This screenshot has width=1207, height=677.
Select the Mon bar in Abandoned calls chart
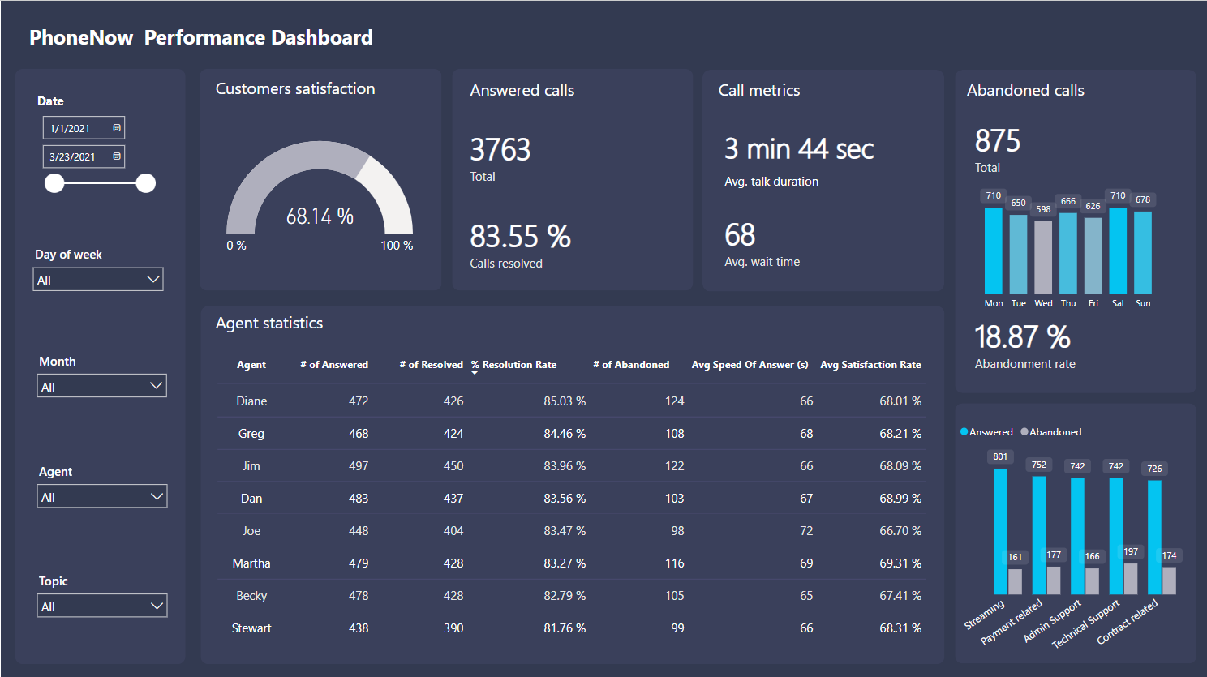click(994, 251)
